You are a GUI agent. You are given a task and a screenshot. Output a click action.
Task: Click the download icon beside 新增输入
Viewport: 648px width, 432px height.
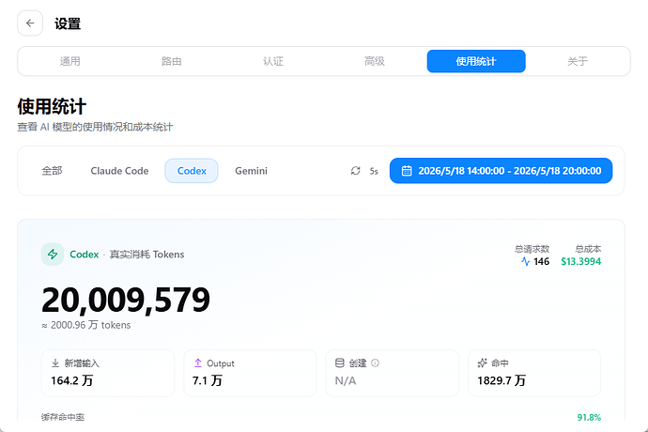click(55, 363)
